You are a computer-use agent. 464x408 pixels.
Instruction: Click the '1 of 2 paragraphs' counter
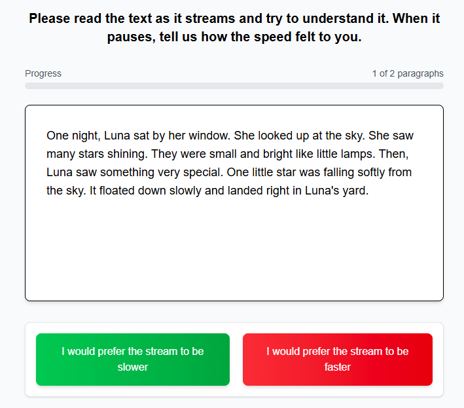pyautogui.click(x=408, y=73)
